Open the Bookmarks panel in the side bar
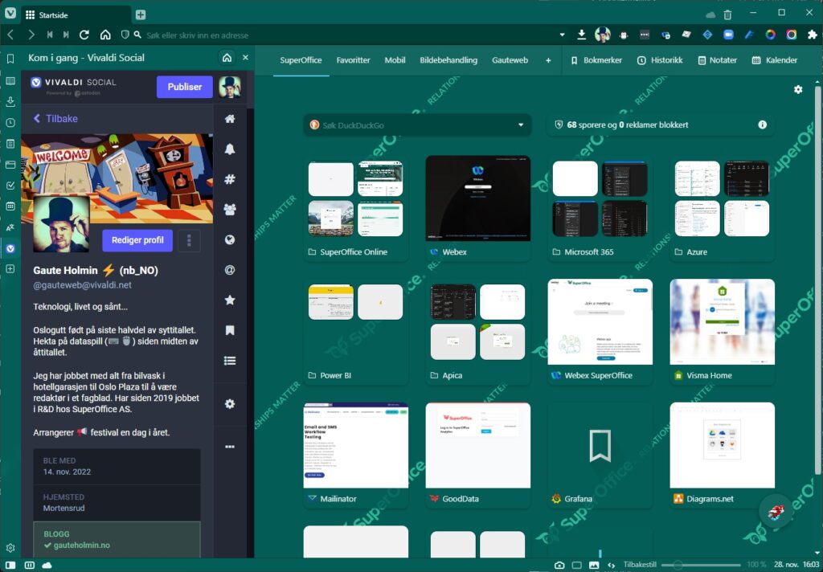The height and width of the screenshot is (572, 823). point(10,59)
